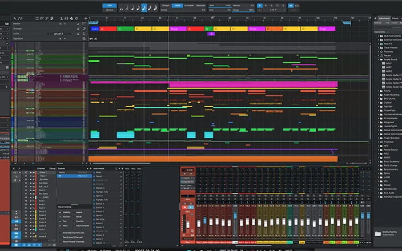Click the Instruments folder icon at the bottom of the browser
The height and width of the screenshot is (251, 402).
click(377, 233)
